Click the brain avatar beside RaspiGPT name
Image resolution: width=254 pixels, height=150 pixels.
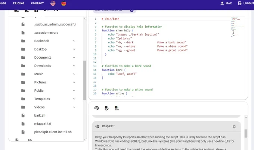point(97,126)
